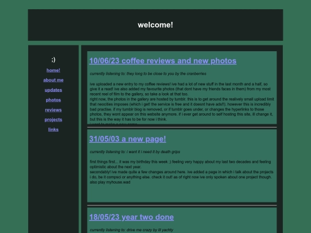Click paragraph starting 'ive uploaded a new entry'
Viewport: 311px width, 233px height.
[180, 89]
